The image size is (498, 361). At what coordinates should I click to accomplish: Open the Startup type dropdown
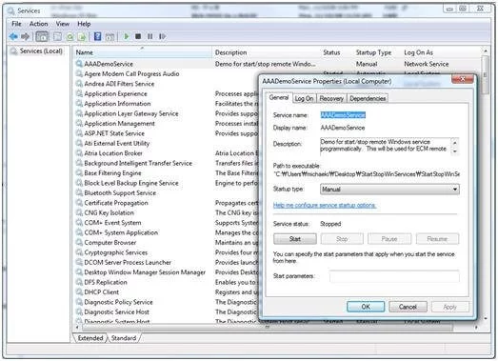(x=389, y=190)
